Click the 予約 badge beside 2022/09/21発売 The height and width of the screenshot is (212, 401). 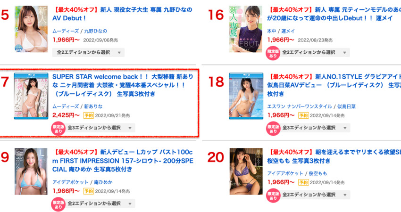(x=89, y=115)
